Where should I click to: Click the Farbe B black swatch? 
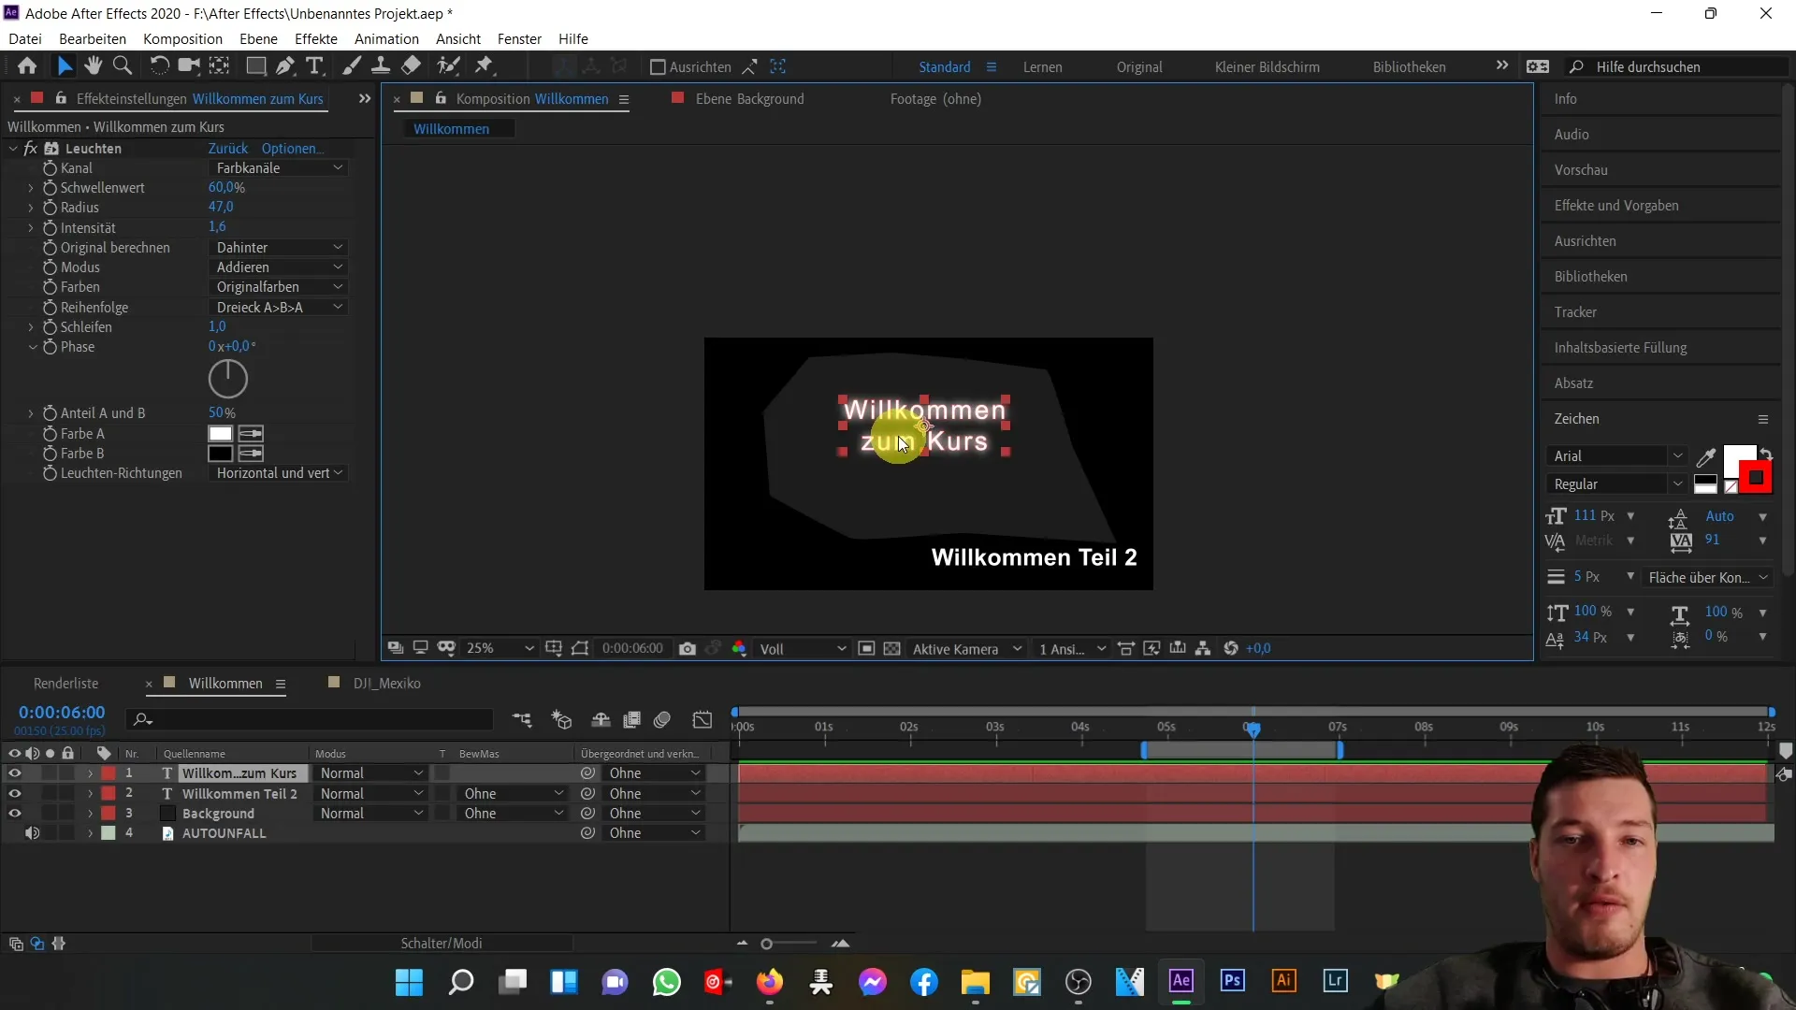220,454
